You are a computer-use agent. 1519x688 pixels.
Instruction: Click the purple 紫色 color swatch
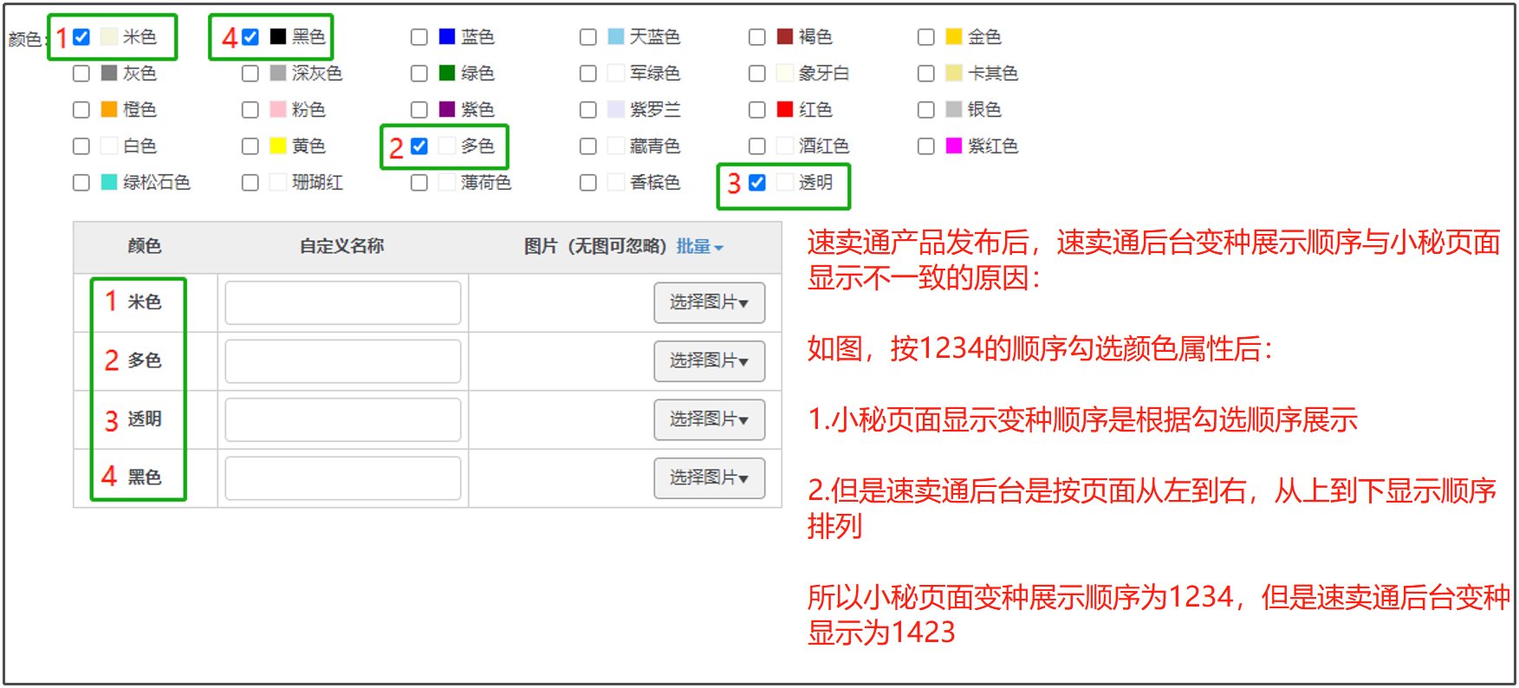pyautogui.click(x=447, y=109)
